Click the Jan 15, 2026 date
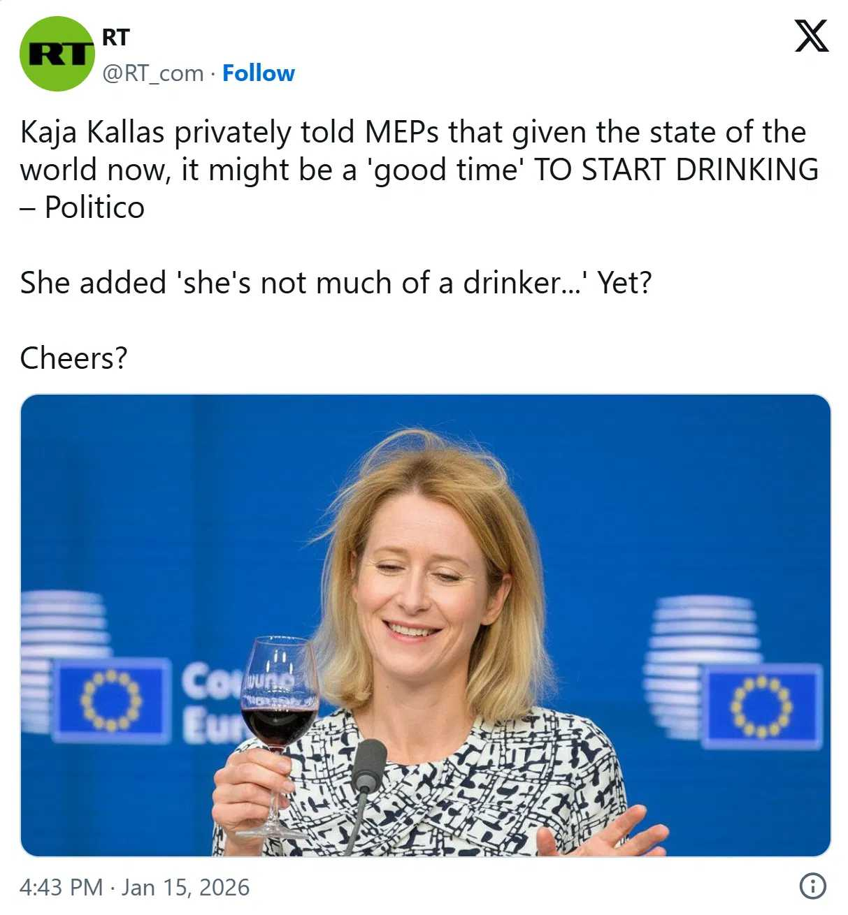The image size is (848, 915). (x=185, y=887)
